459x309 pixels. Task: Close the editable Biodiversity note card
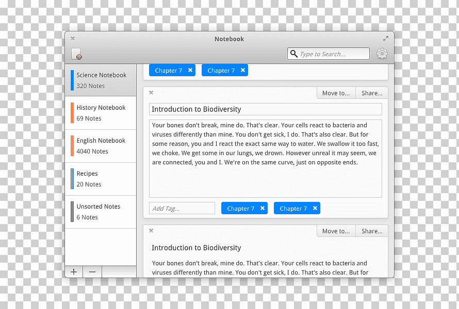(151, 93)
